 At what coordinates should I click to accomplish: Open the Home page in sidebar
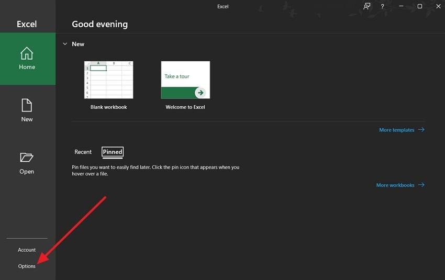point(28,59)
